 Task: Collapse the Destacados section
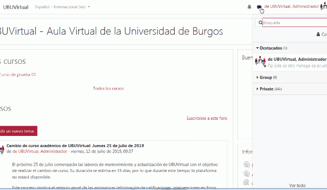(271, 48)
